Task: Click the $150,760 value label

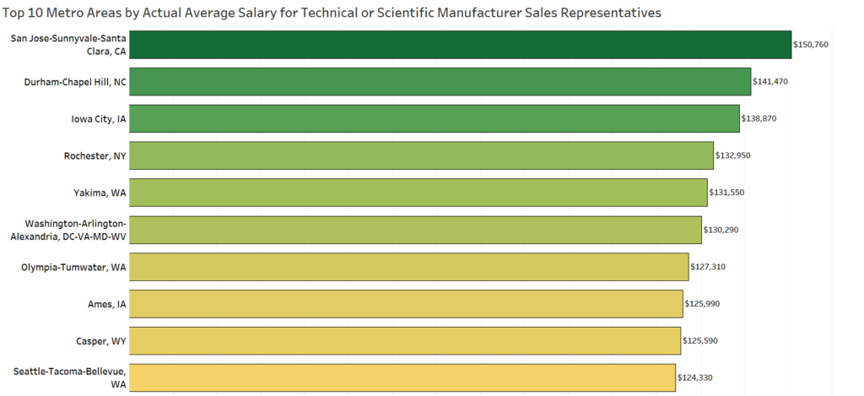Action: [x=811, y=45]
